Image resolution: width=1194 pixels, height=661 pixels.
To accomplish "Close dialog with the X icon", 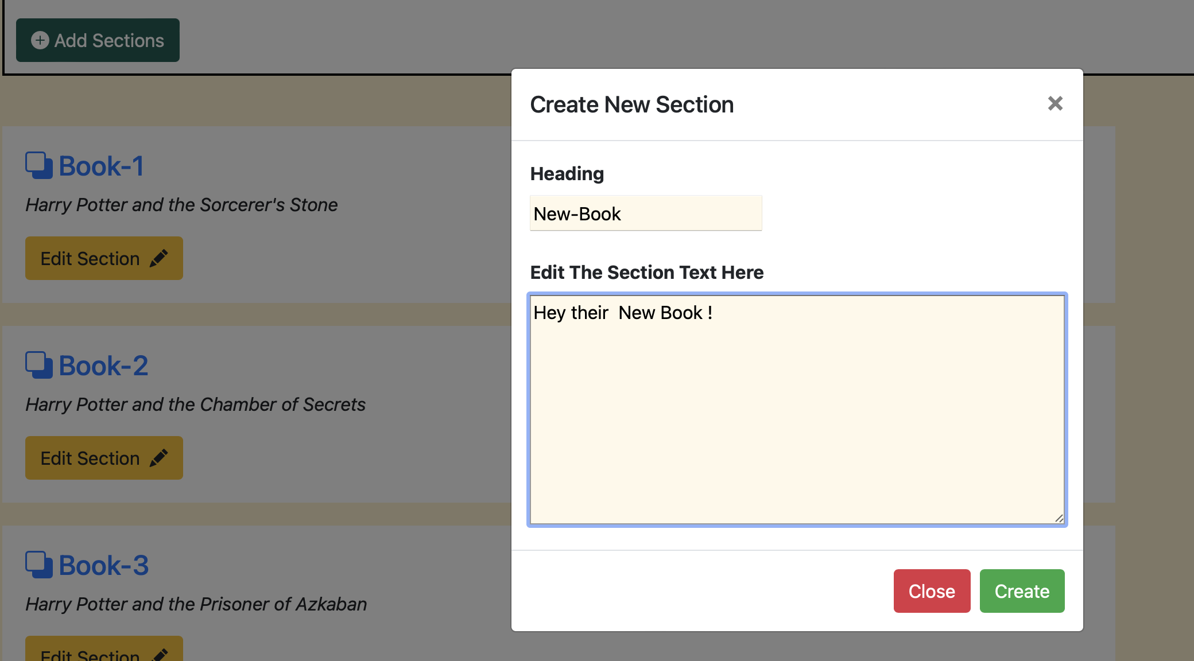I will click(x=1055, y=103).
